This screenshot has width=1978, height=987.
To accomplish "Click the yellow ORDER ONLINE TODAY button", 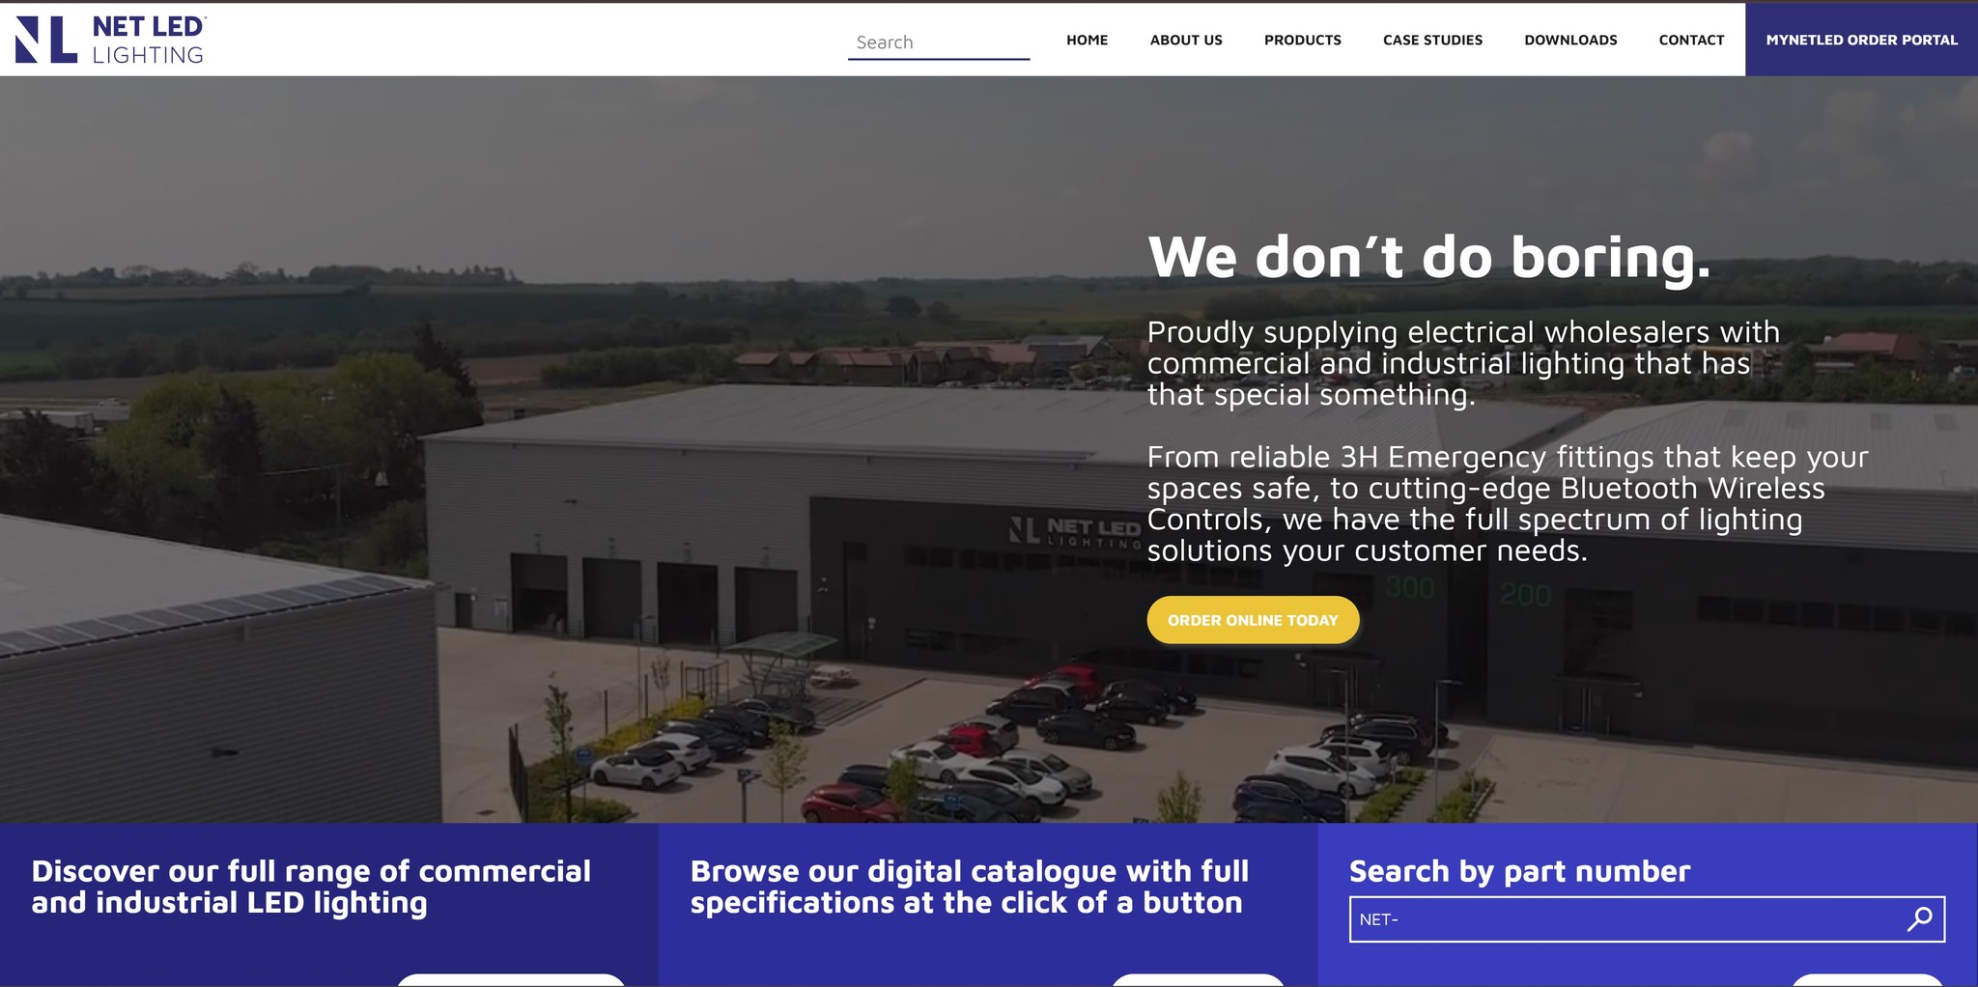I will pyautogui.click(x=1253, y=620).
